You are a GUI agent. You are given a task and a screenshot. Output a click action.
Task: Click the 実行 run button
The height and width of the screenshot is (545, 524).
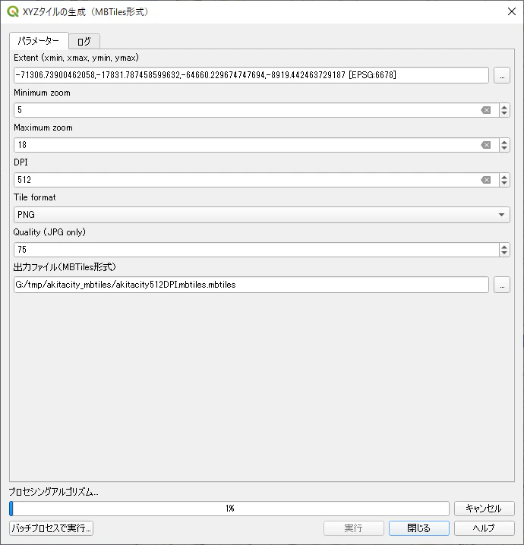click(x=354, y=528)
